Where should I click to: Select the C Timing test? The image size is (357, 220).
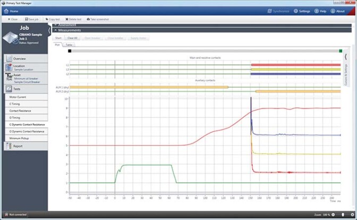click(27, 104)
